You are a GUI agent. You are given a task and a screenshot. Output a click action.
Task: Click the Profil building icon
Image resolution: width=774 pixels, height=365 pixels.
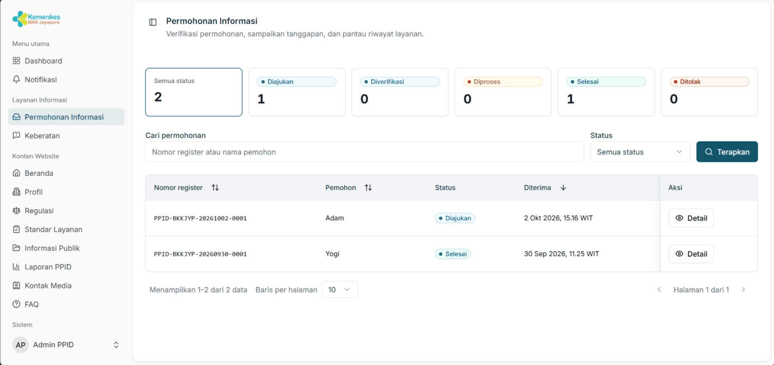16,191
